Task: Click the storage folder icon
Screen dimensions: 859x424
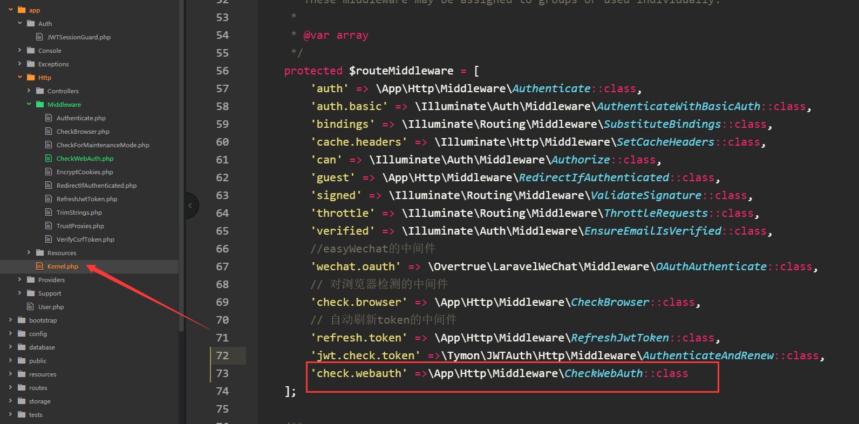Action: 22,401
